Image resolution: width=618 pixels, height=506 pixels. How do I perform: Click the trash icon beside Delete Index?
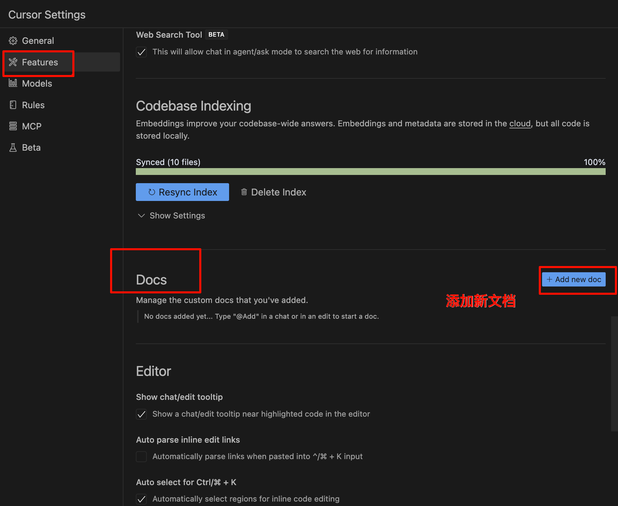point(244,192)
